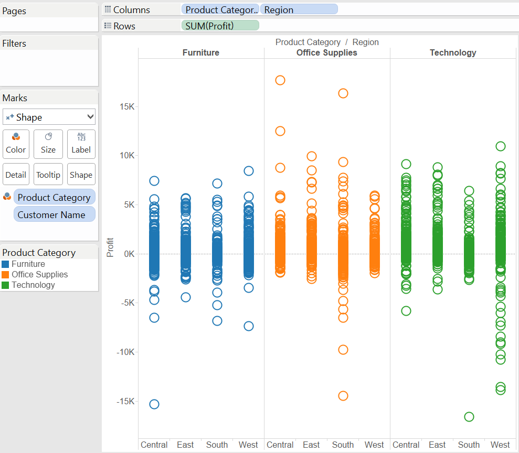Open the mark type dropdown showing Shape

[49, 116]
